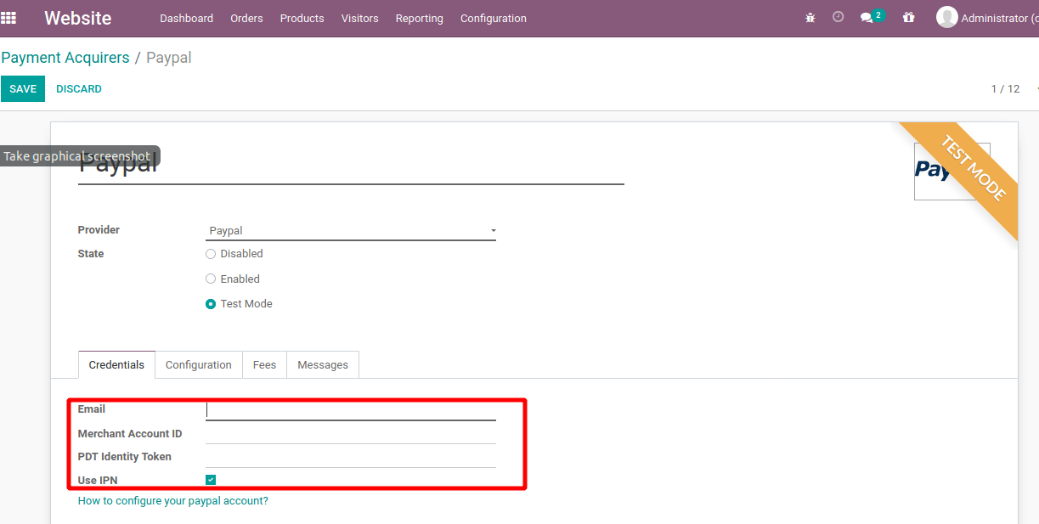Open the activities clock icon
This screenshot has height=524, width=1039.
click(838, 17)
